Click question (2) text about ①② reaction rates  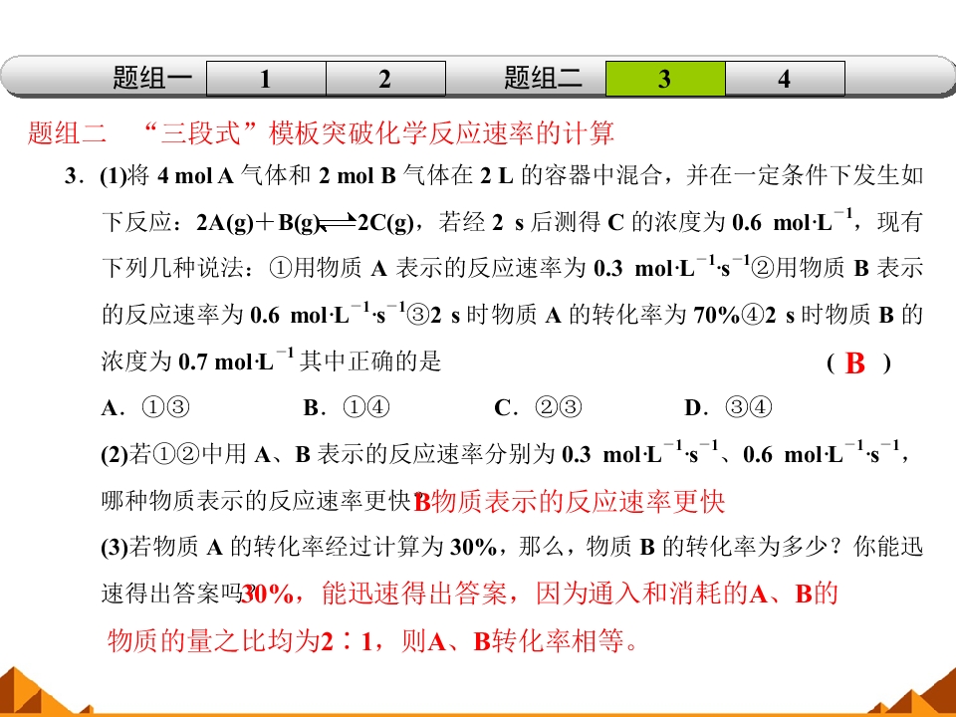click(504, 477)
